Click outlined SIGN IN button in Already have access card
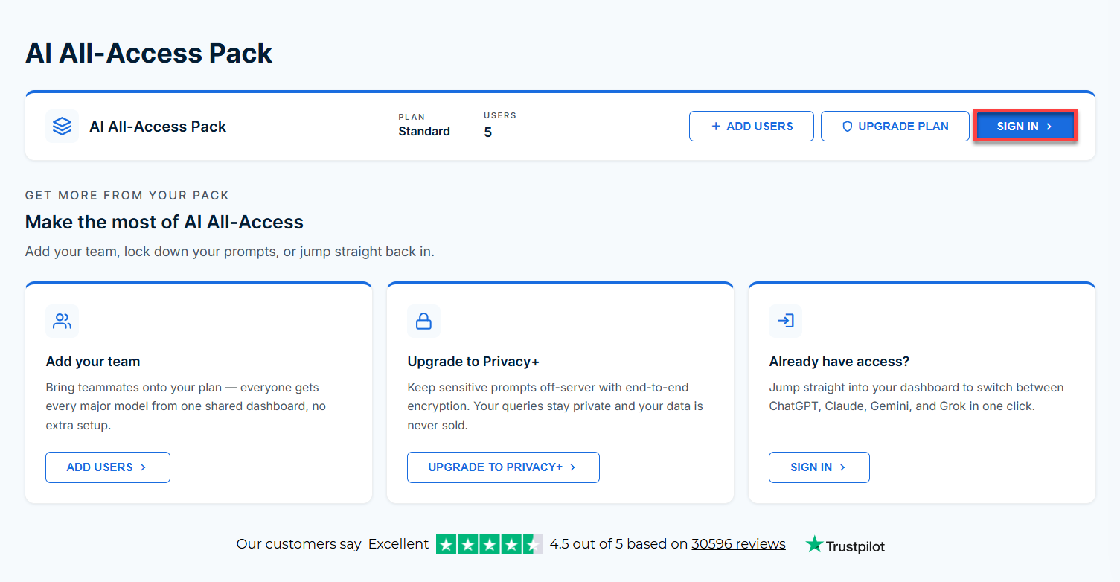Image resolution: width=1120 pixels, height=582 pixels. pyautogui.click(x=819, y=467)
